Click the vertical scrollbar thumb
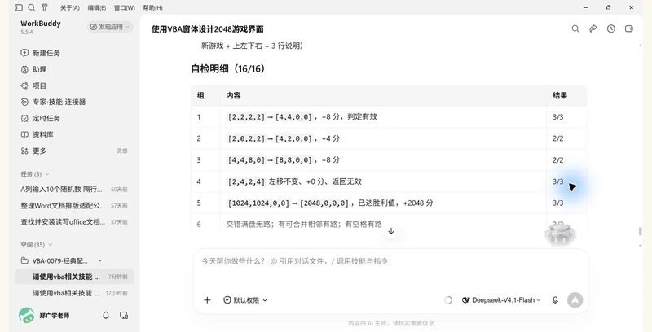The width and height of the screenshot is (652, 332). coord(641,231)
